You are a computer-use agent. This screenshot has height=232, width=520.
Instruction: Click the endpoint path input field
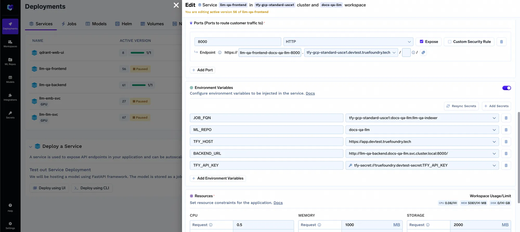click(406, 53)
